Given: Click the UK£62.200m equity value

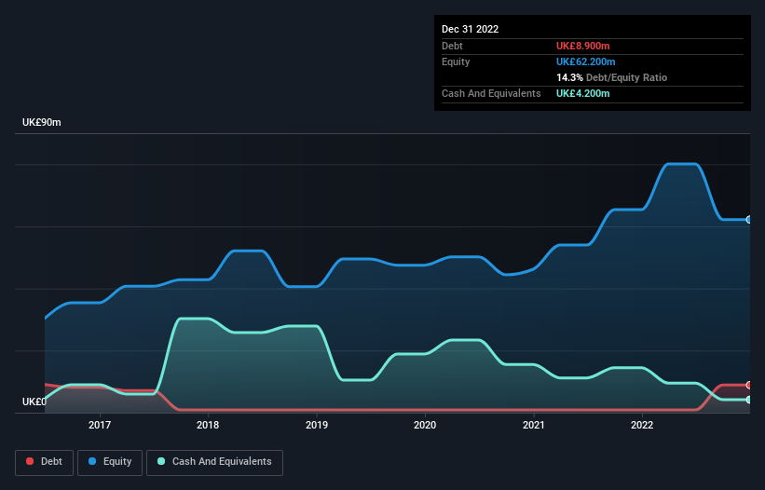Looking at the screenshot, I should click(585, 61).
